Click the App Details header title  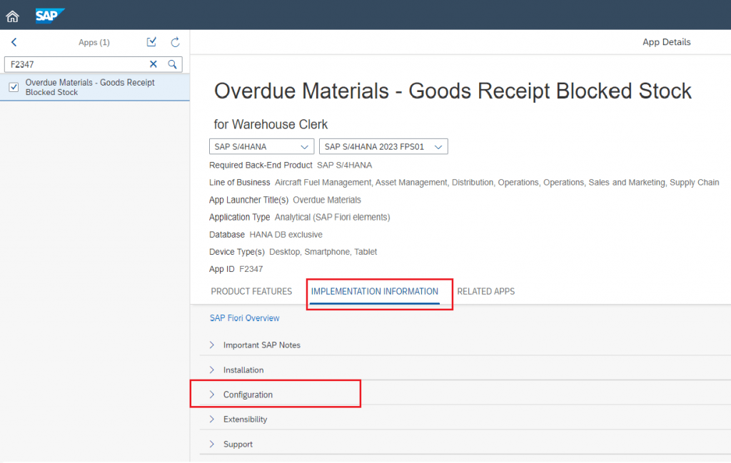coord(666,42)
